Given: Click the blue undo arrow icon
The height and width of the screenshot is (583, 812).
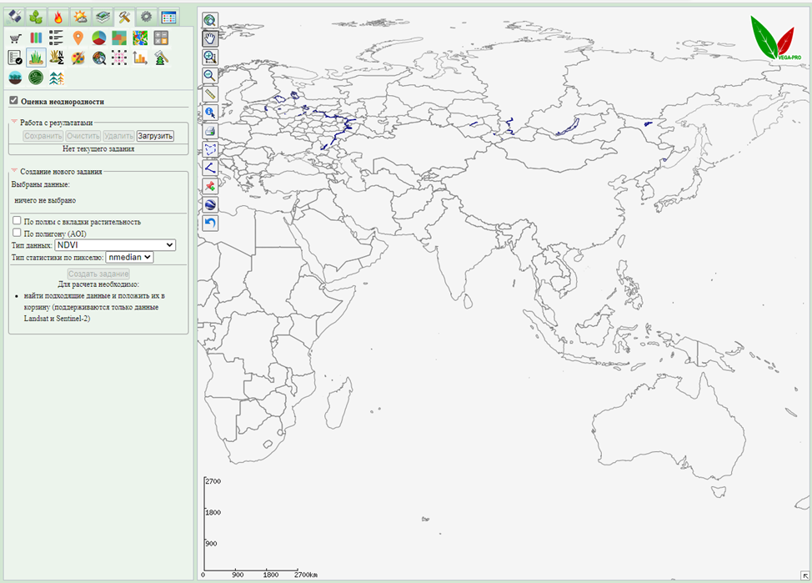Looking at the screenshot, I should coord(210,223).
